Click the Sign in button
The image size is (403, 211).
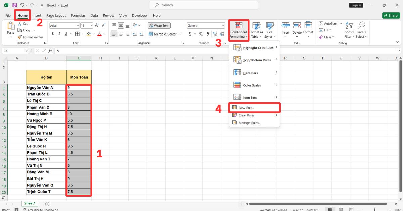tap(356, 5)
